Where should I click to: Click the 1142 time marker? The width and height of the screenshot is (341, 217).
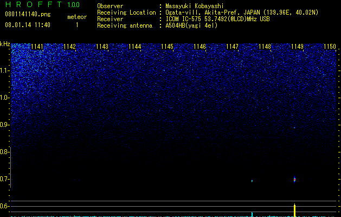point(69,47)
